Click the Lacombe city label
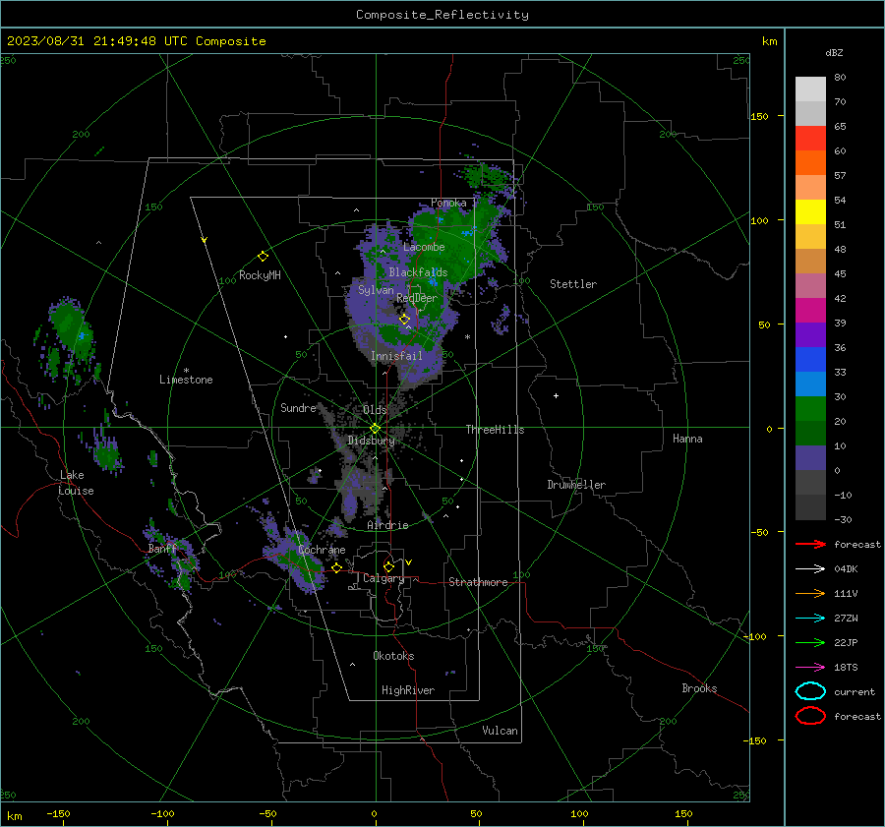The image size is (885, 827). coord(424,247)
